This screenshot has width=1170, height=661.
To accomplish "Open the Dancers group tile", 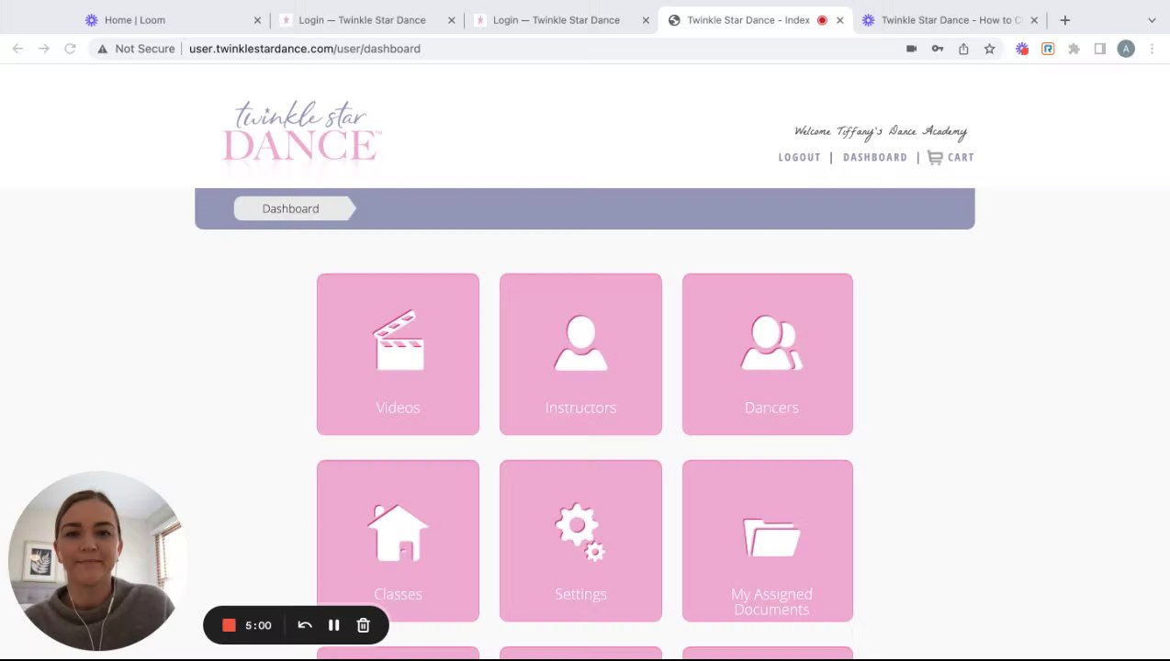I will (768, 353).
